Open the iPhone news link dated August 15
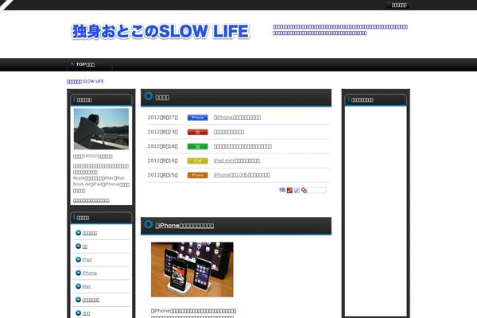Screen dimensions: 477x318 point(242,175)
